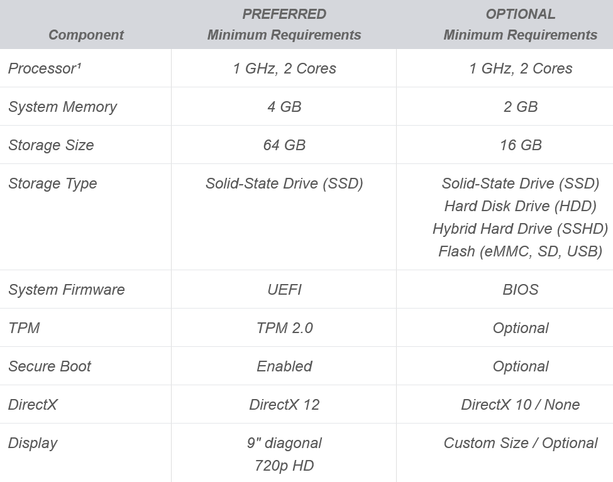Select the PREFERRED Minimum Requirements header
613x482 pixels.
pos(284,25)
